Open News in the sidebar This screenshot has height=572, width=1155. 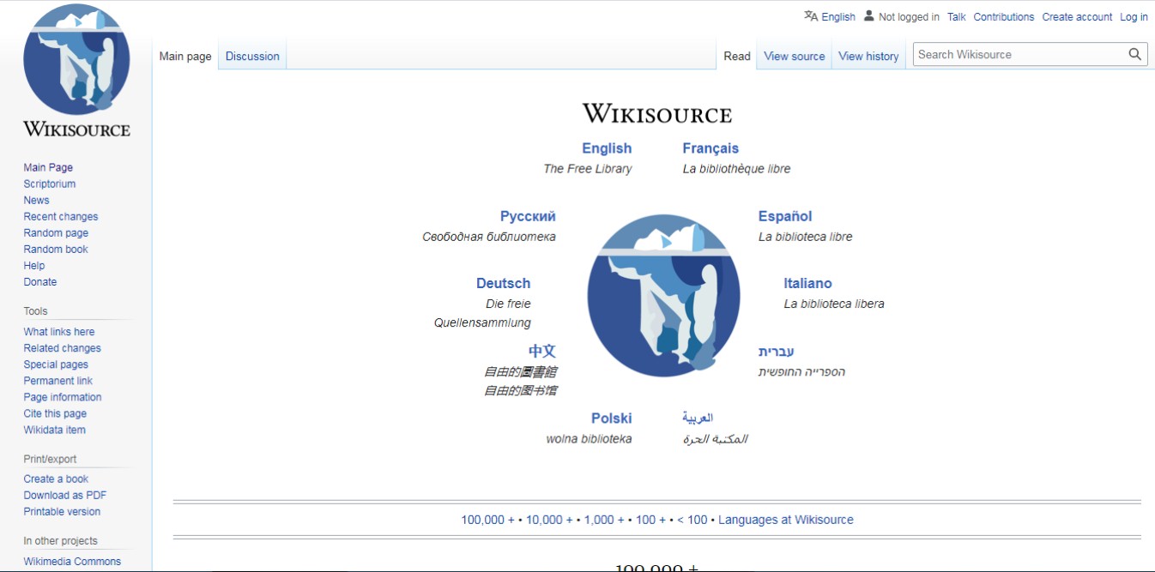(36, 201)
